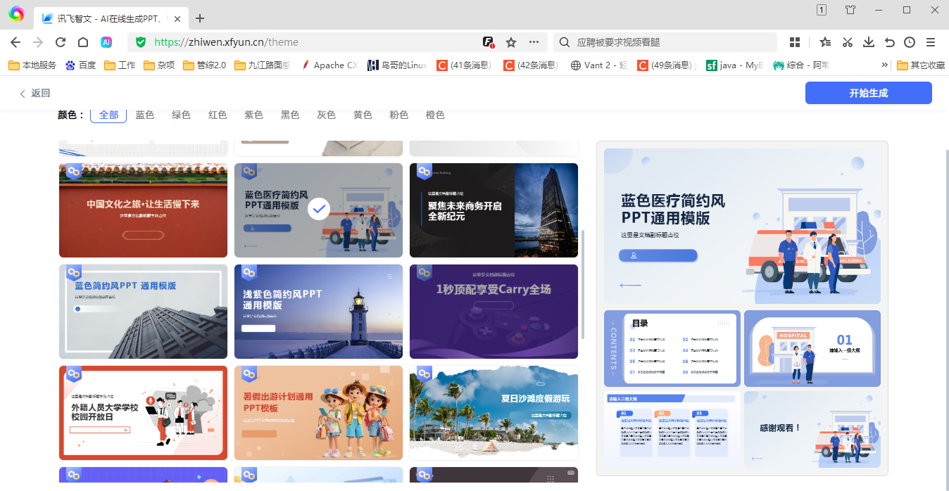Choose the 浅紫色简约风PPT lighthouse template
Screen dimensions: 949x491
(318, 312)
